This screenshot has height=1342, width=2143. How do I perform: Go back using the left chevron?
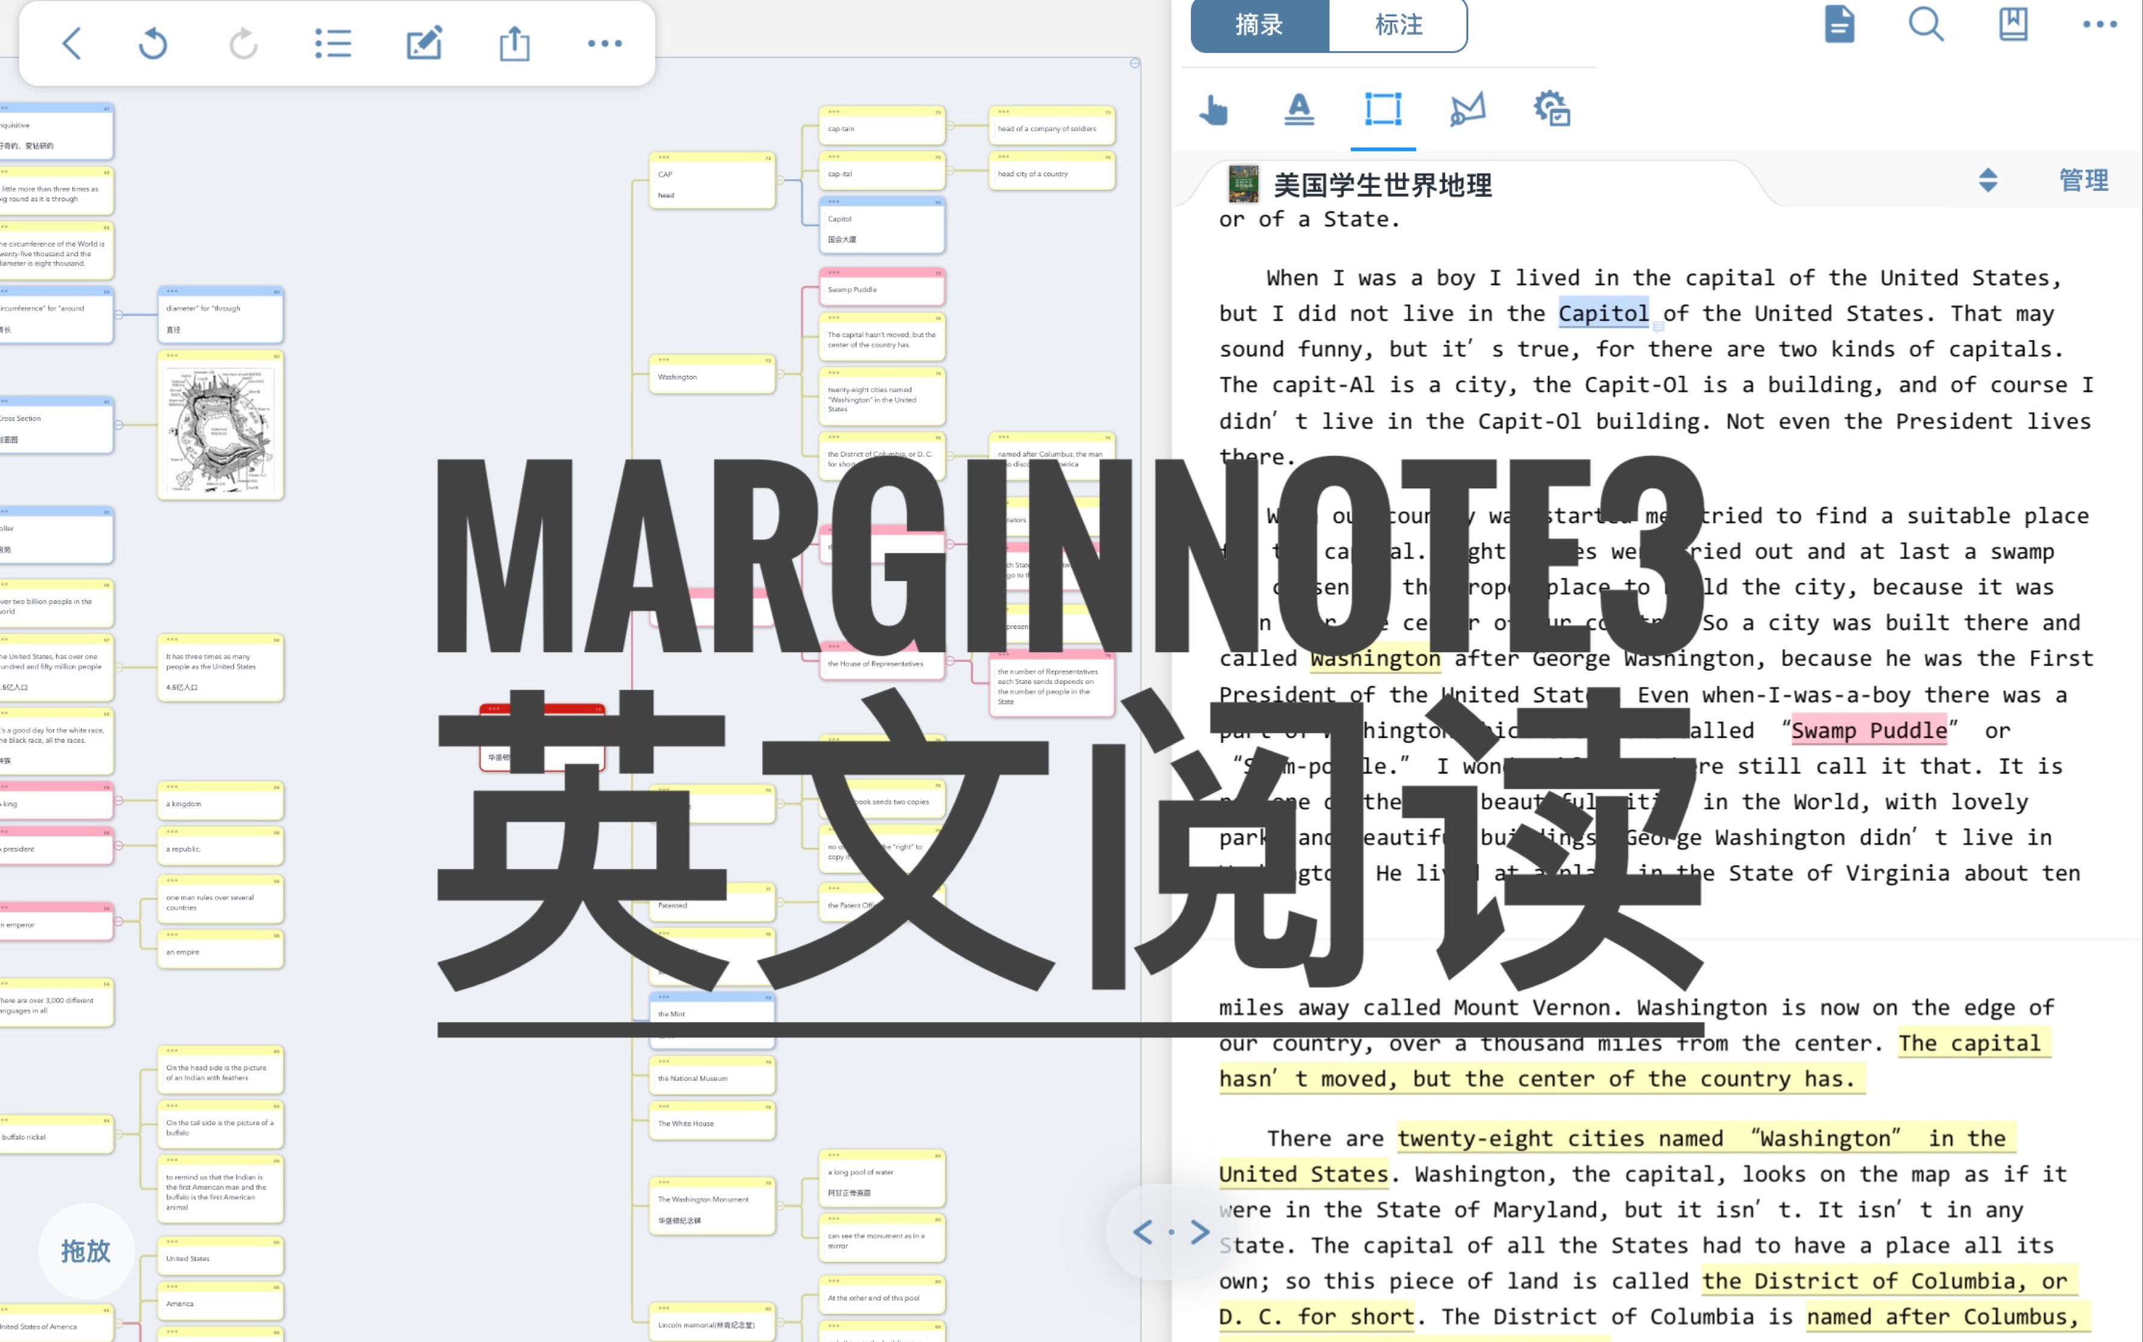tap(72, 43)
